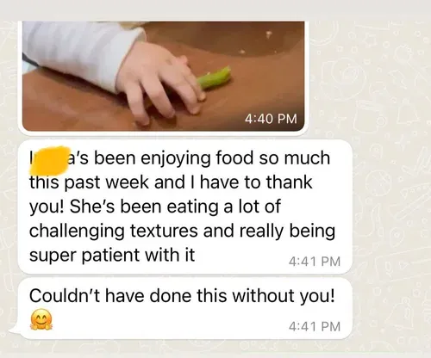
Task: Click the green bean in the photo
Action: pos(215,78)
